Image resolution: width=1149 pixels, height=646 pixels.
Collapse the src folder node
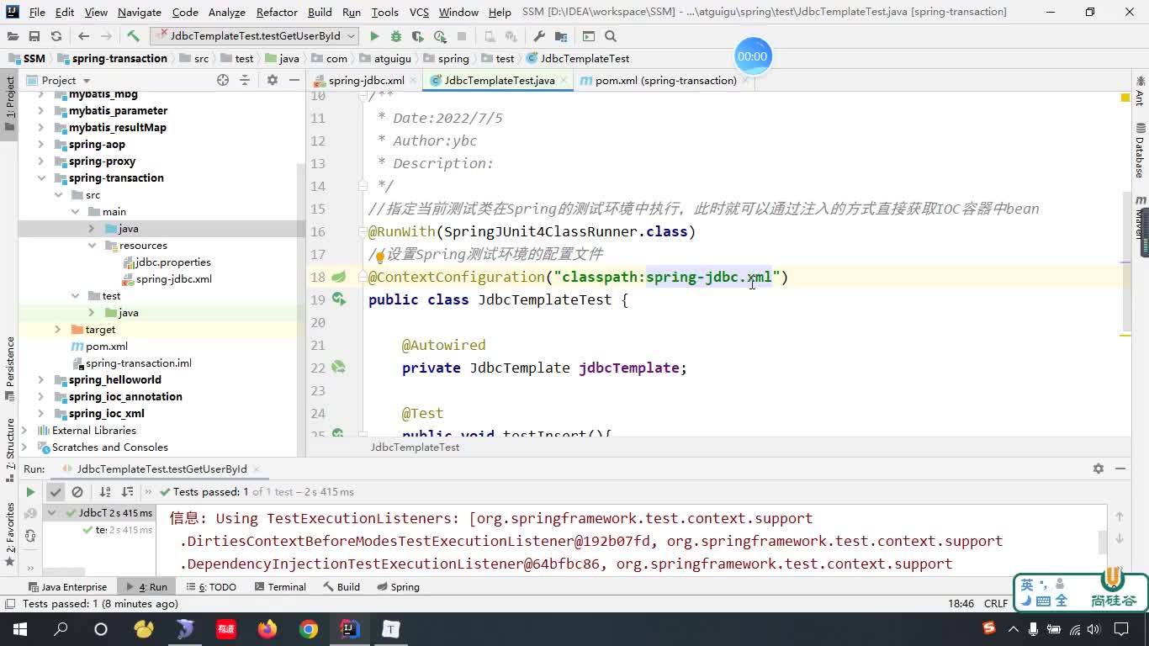click(x=58, y=195)
